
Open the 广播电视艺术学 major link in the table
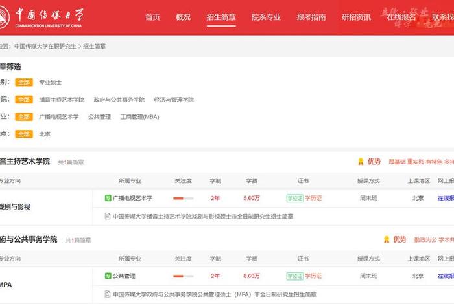point(132,198)
